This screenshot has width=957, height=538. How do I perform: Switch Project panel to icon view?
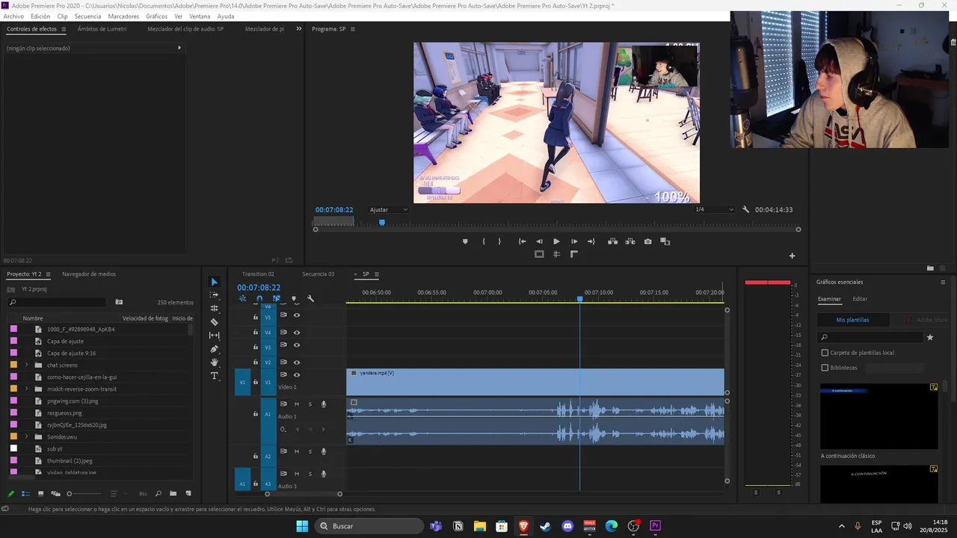click(40, 494)
